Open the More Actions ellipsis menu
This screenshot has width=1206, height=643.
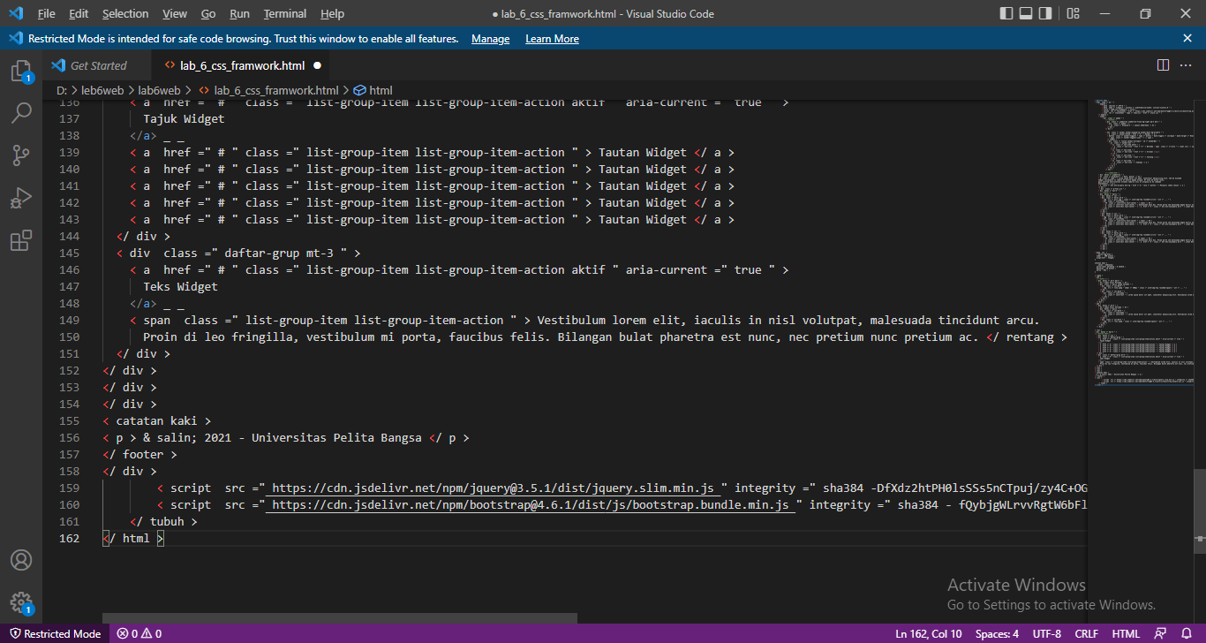click(x=1186, y=64)
